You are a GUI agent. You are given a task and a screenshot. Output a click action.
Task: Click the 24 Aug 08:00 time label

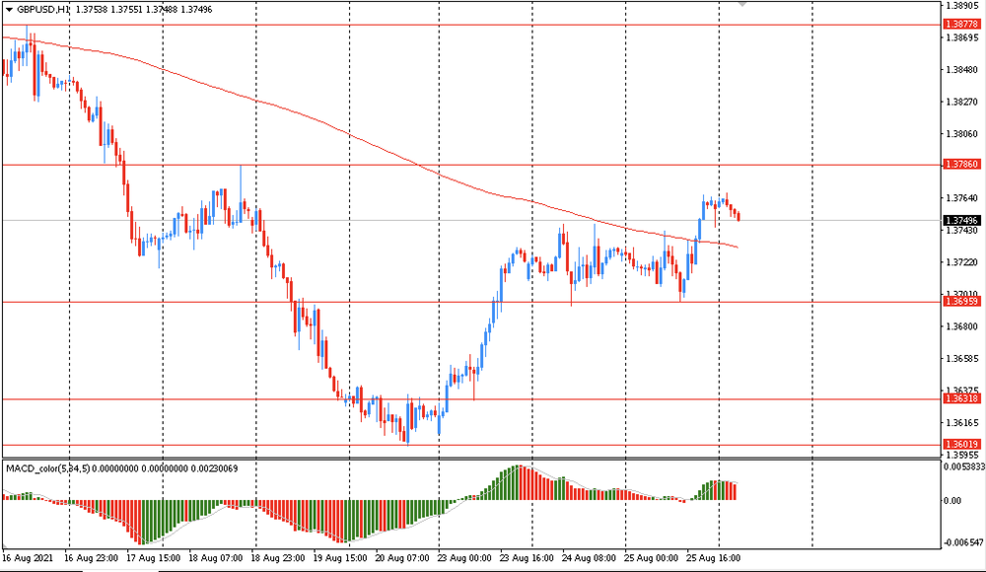[590, 558]
